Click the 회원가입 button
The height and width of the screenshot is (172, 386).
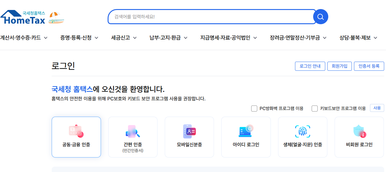339,66
